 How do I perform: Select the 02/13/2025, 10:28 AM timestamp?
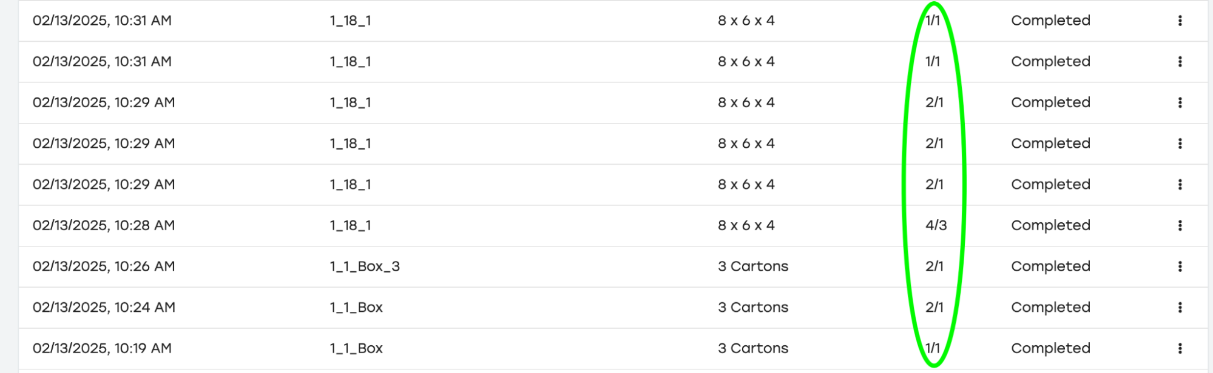click(x=104, y=225)
